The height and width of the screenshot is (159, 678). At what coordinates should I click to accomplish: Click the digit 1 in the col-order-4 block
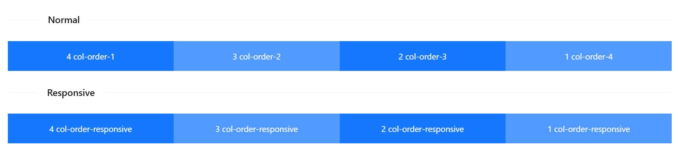pyautogui.click(x=567, y=57)
